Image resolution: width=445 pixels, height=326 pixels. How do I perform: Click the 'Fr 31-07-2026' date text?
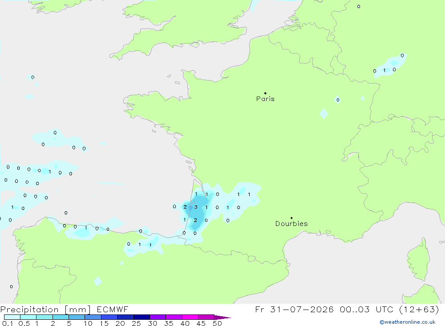pyautogui.click(x=294, y=309)
